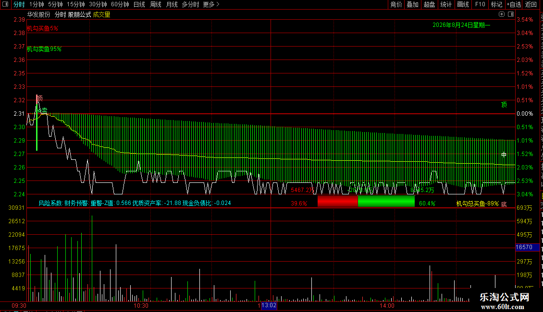Viewport: 543px width, 312px height.
Task: Click the 标记 mark button
Action: [x=496, y=4]
